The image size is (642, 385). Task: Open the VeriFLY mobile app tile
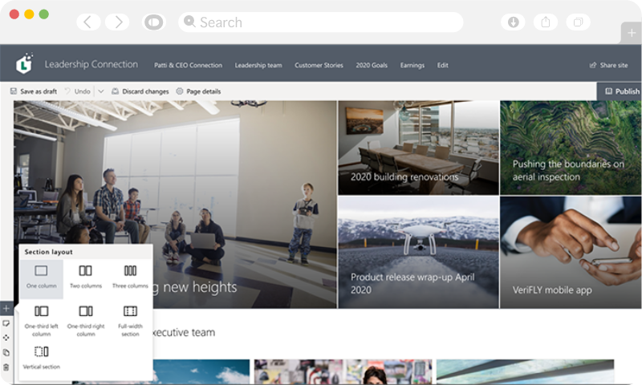coord(570,253)
